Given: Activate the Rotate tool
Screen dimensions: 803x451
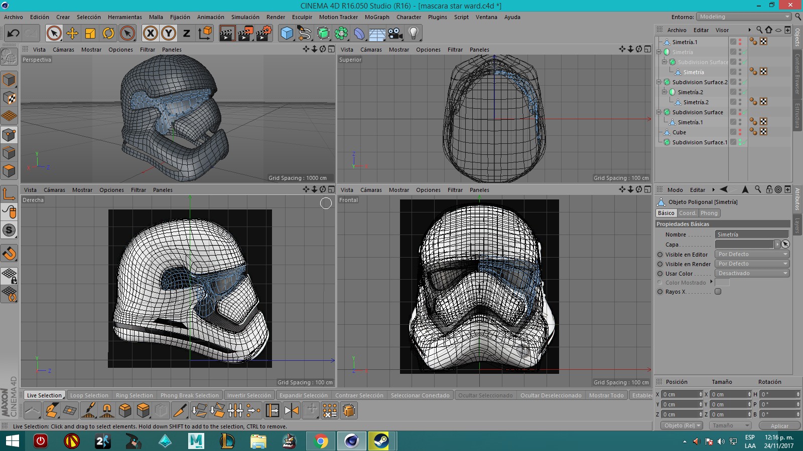Looking at the screenshot, I should [108, 34].
